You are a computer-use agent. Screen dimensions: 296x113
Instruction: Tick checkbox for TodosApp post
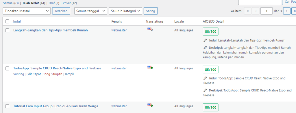pos(7,68)
